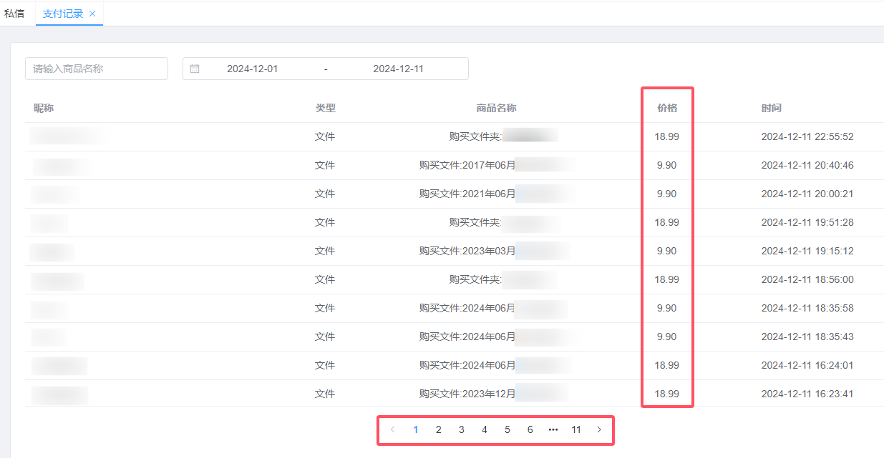Switch to the 私信 tab
This screenshot has height=458, width=884.
pos(14,14)
